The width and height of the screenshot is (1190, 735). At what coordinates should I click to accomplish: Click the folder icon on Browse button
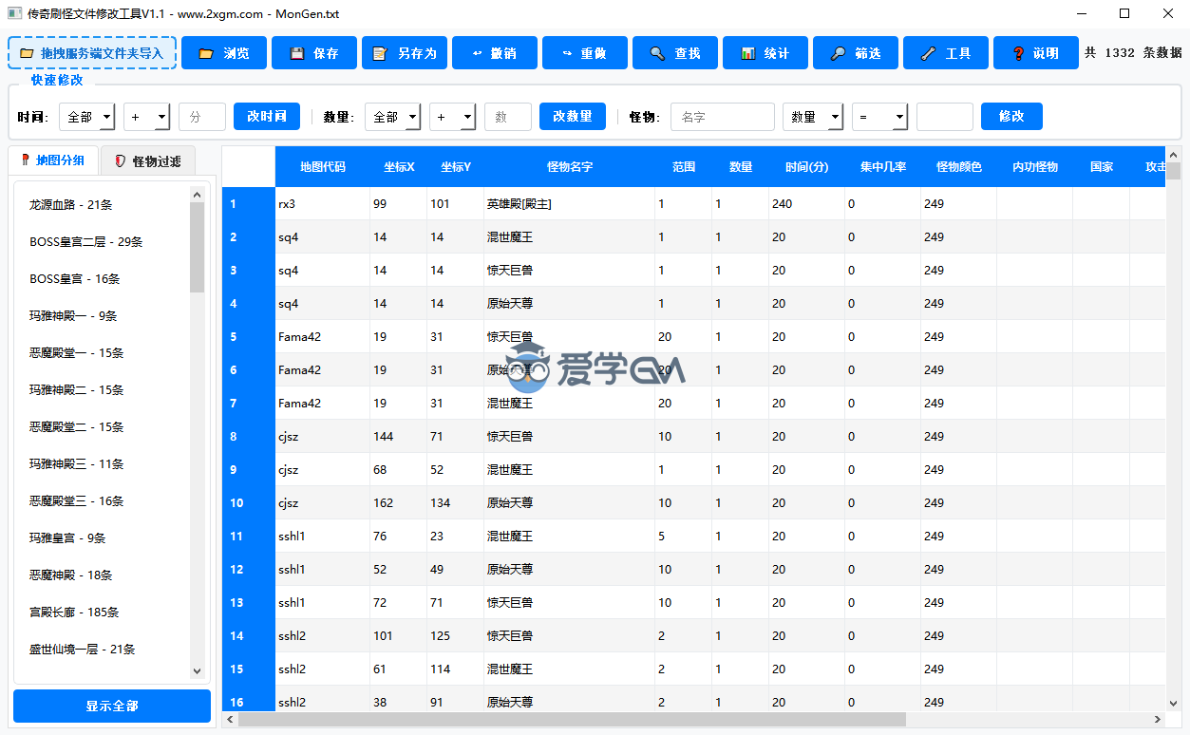point(205,53)
